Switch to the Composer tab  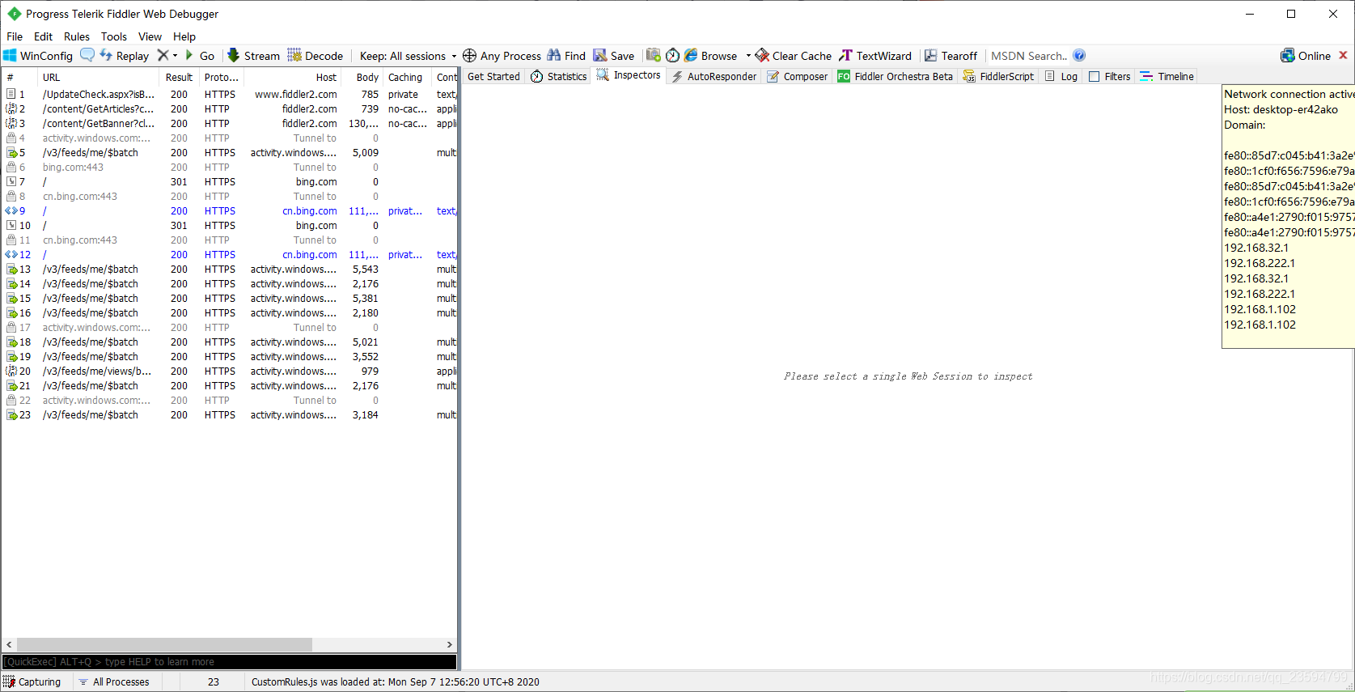(798, 76)
